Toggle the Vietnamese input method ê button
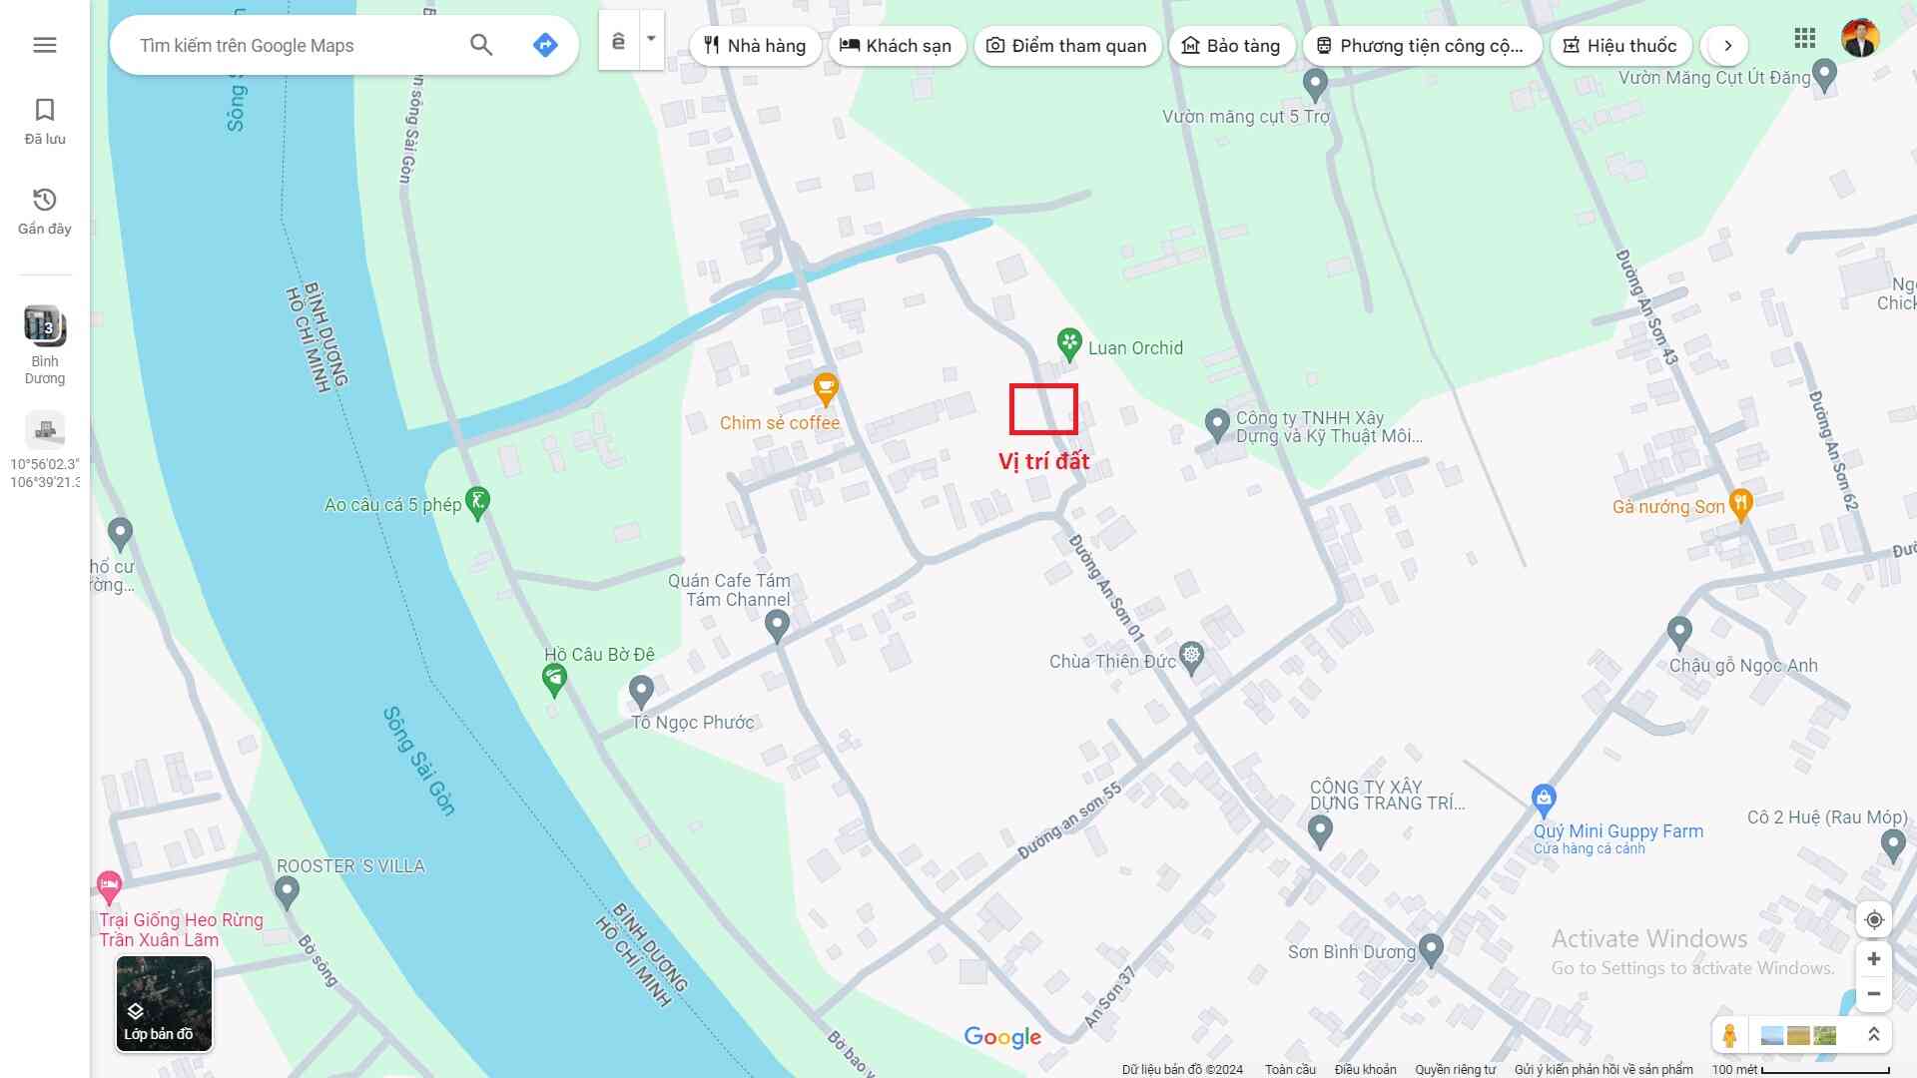 (x=619, y=41)
